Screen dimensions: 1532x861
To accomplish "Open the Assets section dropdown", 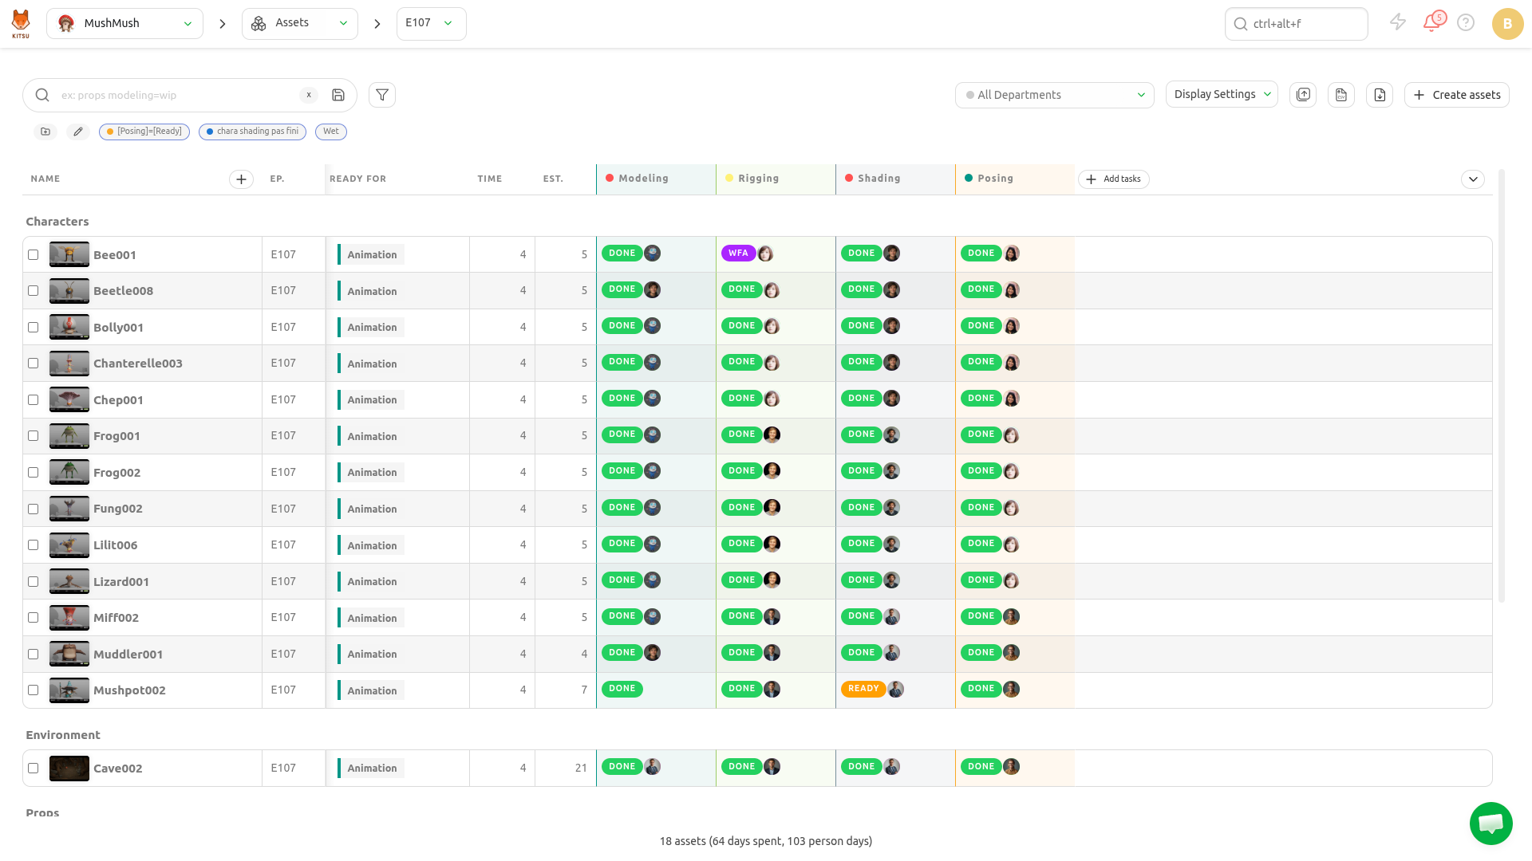I will coord(299,23).
